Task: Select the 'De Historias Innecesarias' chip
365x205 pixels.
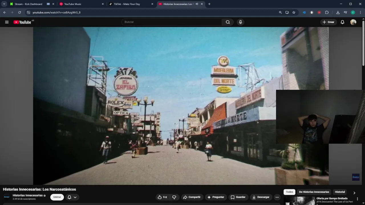Action: click(314, 192)
